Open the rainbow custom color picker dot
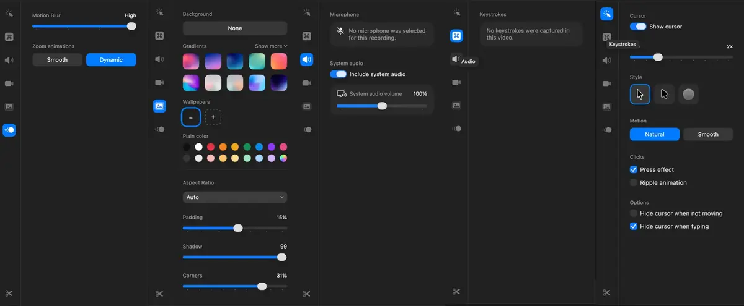 (283, 158)
